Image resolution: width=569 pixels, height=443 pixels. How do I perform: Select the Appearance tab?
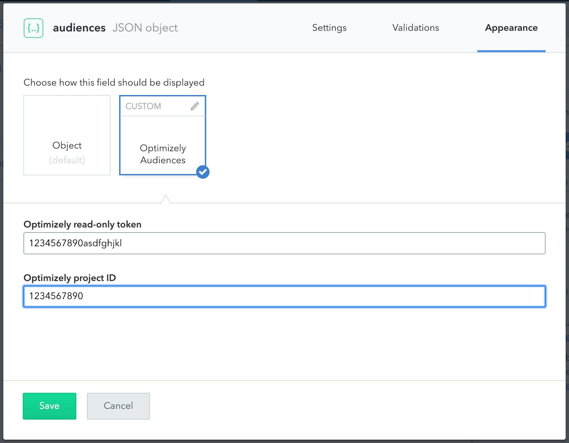pyautogui.click(x=511, y=28)
